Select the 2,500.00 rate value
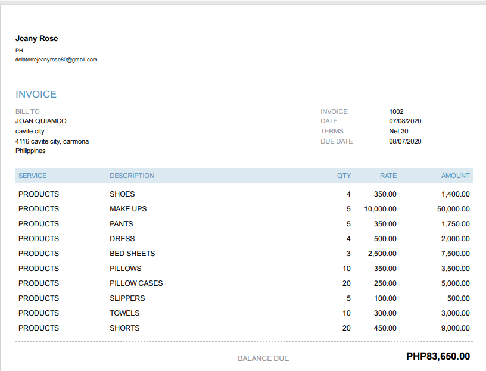Viewport: 486px width, 371px height. 382,254
